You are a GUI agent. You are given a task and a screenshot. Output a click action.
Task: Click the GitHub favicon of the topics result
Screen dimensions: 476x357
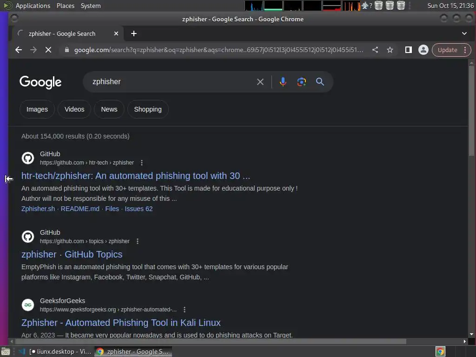coord(28,237)
